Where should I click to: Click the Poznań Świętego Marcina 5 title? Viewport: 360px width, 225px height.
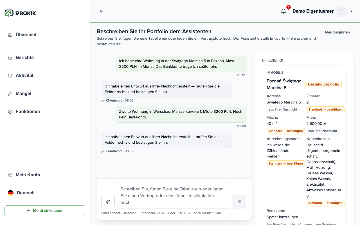click(x=284, y=84)
